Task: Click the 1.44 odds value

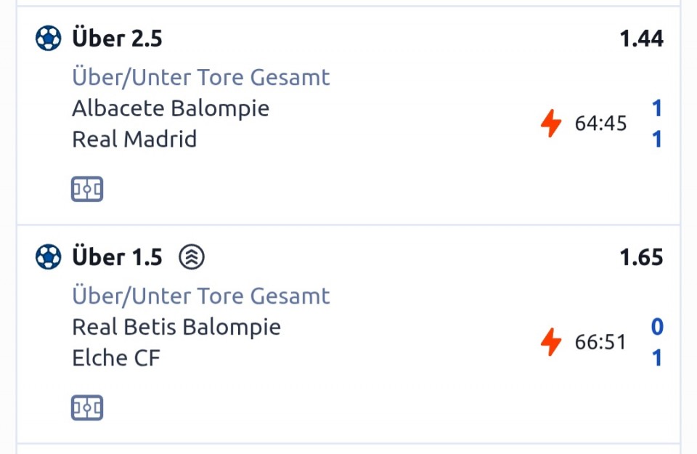Action: pos(641,38)
